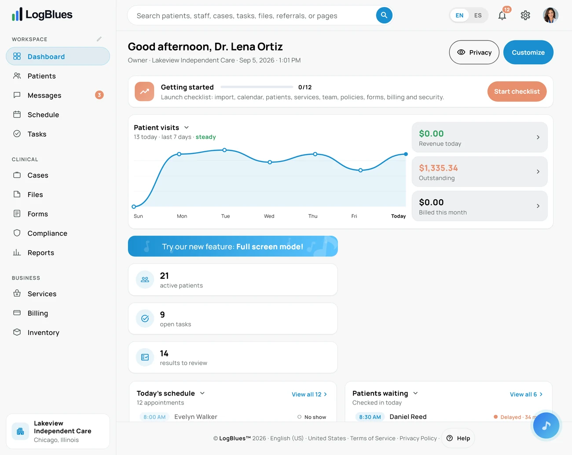Toggle Privacy mode
This screenshot has height=455, width=572.
coord(474,52)
